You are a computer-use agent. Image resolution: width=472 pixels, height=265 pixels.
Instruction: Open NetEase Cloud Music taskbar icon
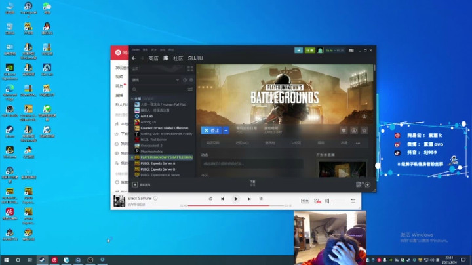click(54, 260)
